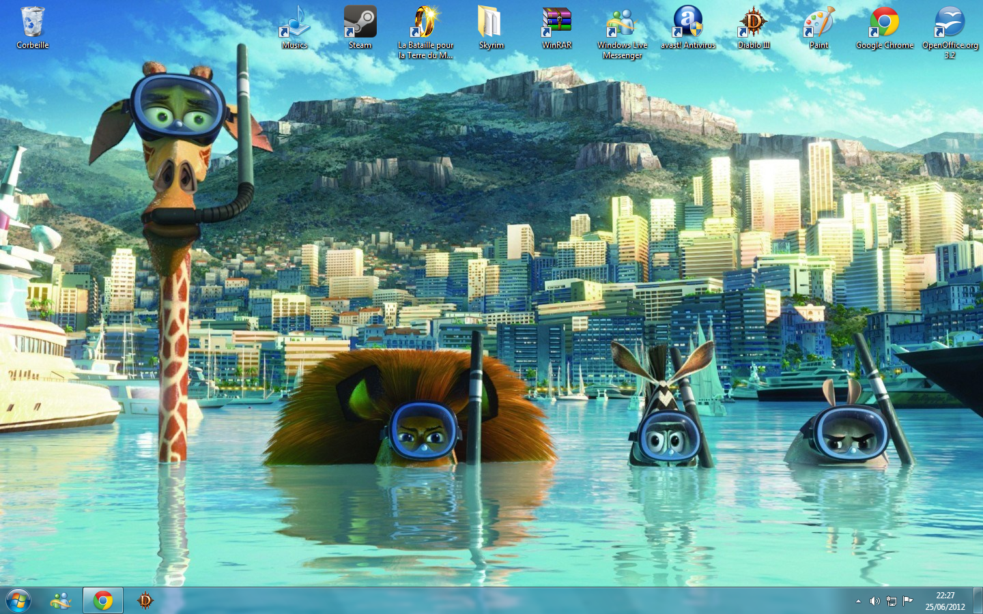This screenshot has width=983, height=614.
Task: Open the Musics shortcut on desktop
Action: point(294,28)
